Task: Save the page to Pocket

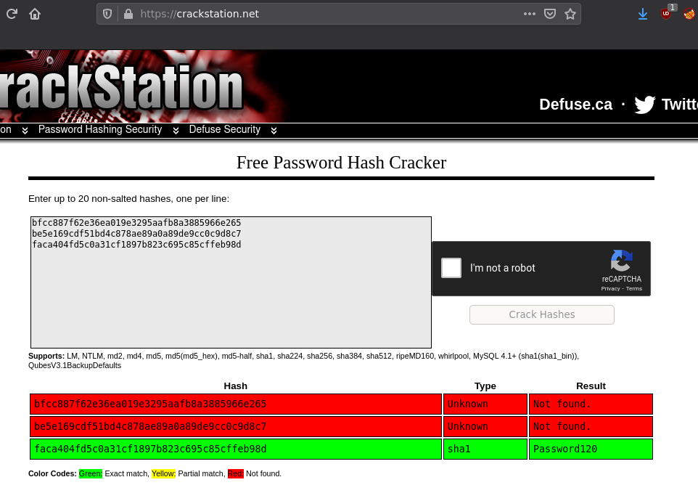Action: [x=550, y=14]
